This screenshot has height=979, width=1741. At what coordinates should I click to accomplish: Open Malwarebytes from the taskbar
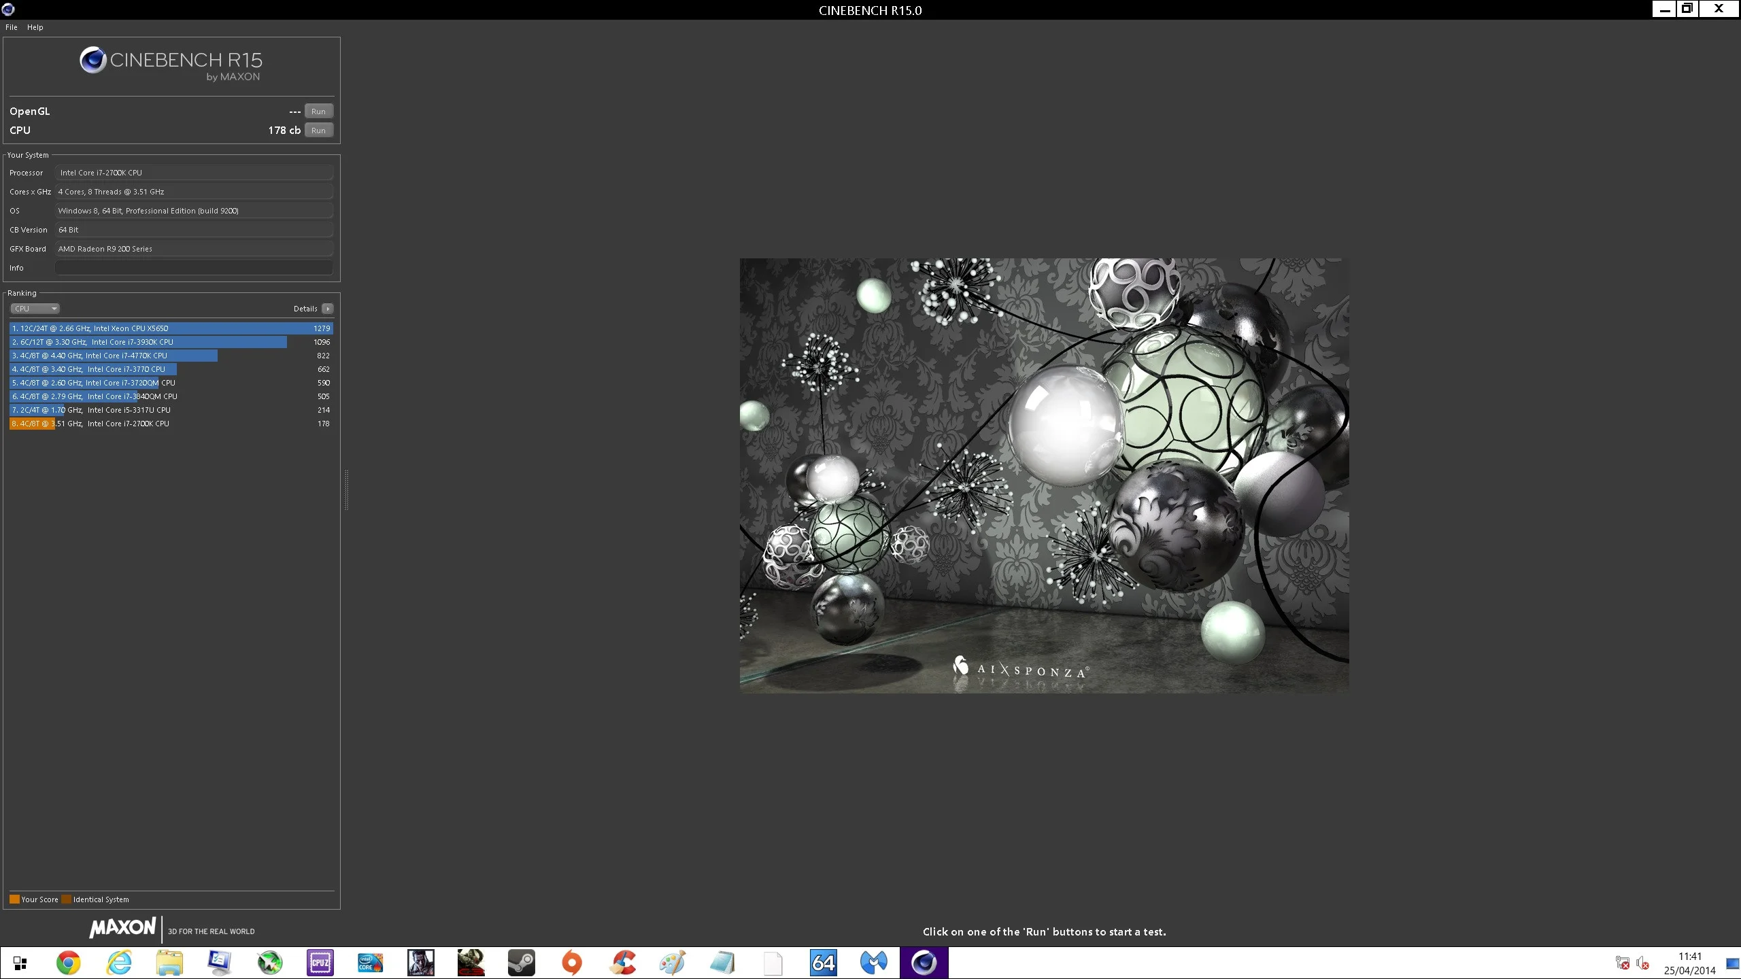pos(874,963)
